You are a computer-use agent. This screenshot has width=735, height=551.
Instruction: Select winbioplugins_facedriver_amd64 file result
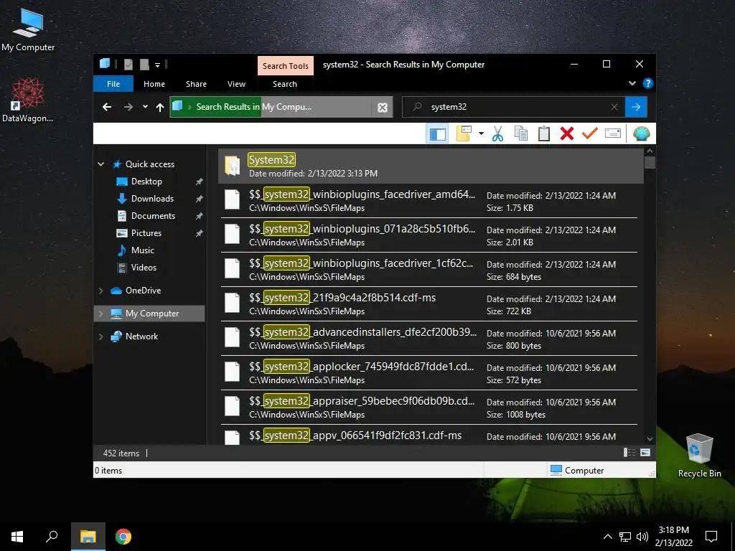(429, 201)
